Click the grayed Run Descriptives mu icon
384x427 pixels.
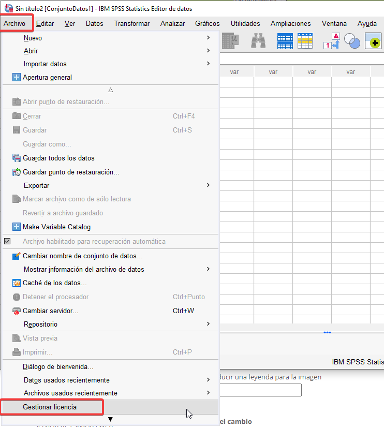tap(230, 41)
